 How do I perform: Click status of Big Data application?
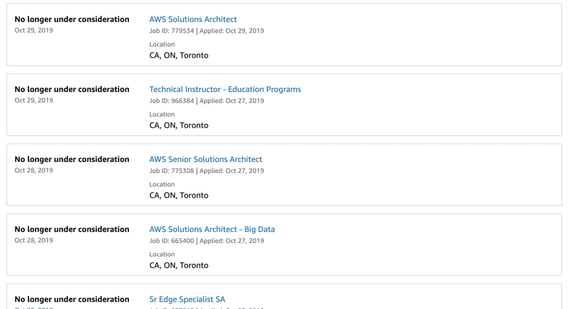click(72, 229)
